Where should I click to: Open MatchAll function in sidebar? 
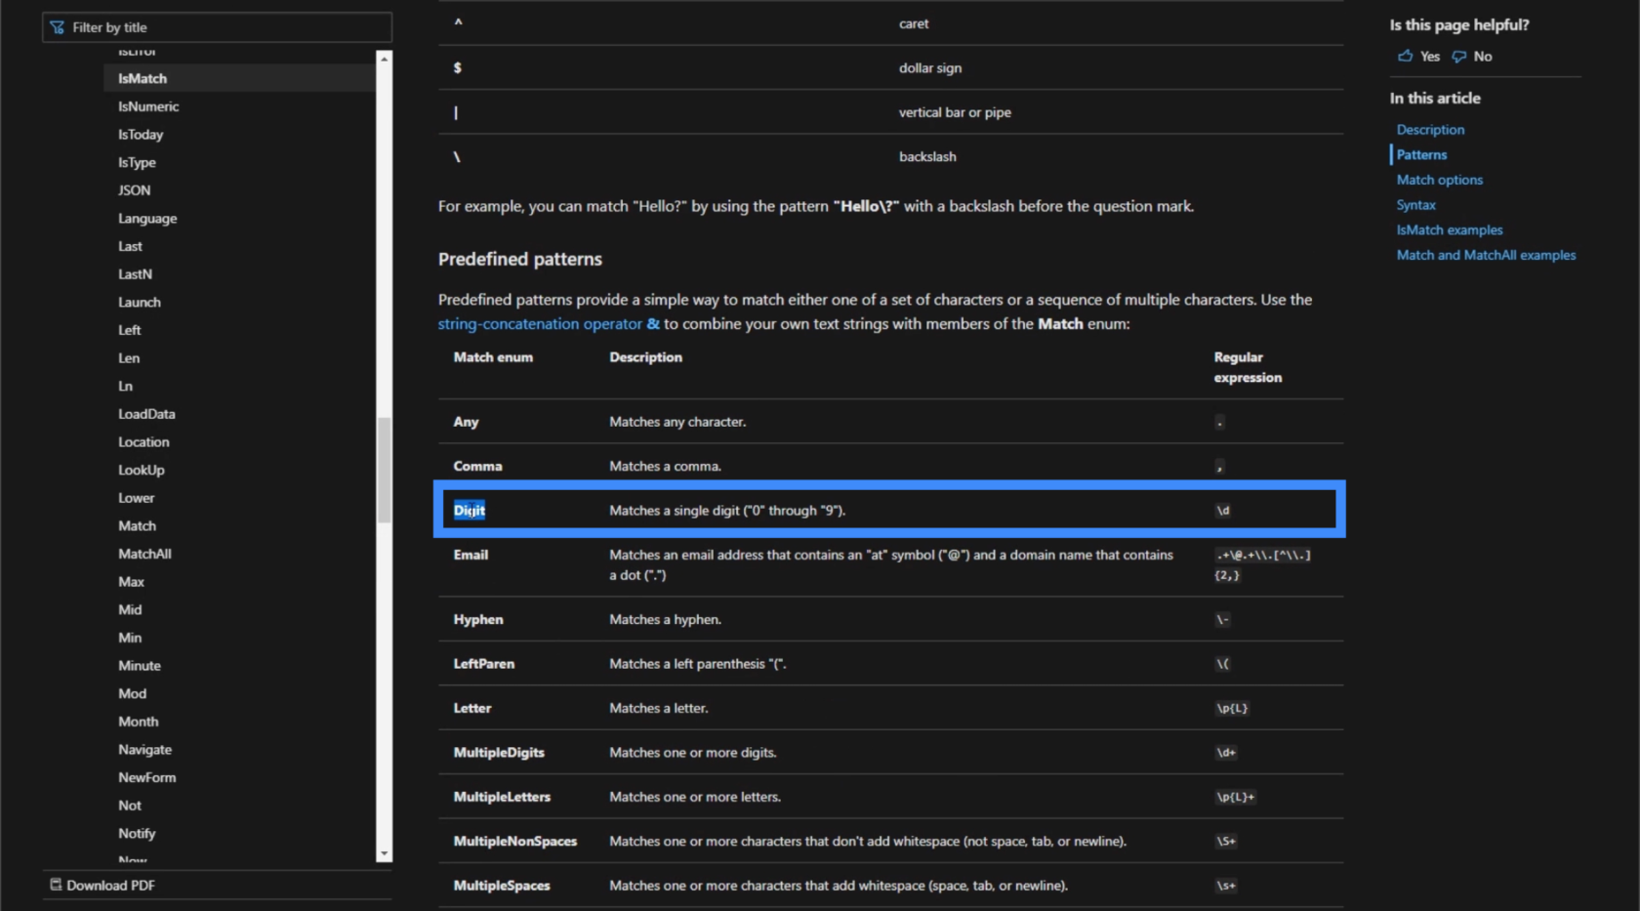click(x=144, y=554)
